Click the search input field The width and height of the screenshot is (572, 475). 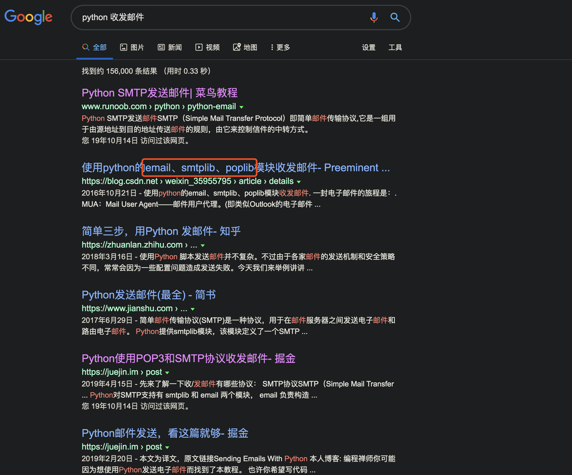(x=218, y=17)
